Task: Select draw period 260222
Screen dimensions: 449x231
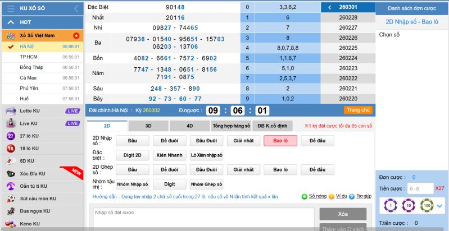Action: click(x=348, y=78)
